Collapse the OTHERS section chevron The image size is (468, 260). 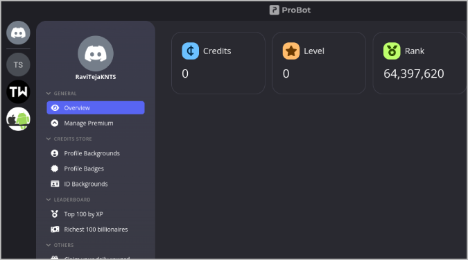(x=49, y=245)
